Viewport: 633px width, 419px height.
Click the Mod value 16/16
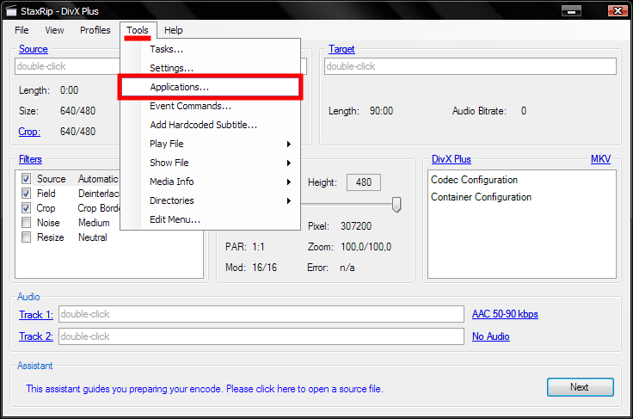click(264, 268)
